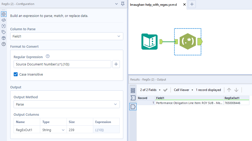
Task: Expand the 2 of 2 Fields dropdown
Action: [150, 90]
